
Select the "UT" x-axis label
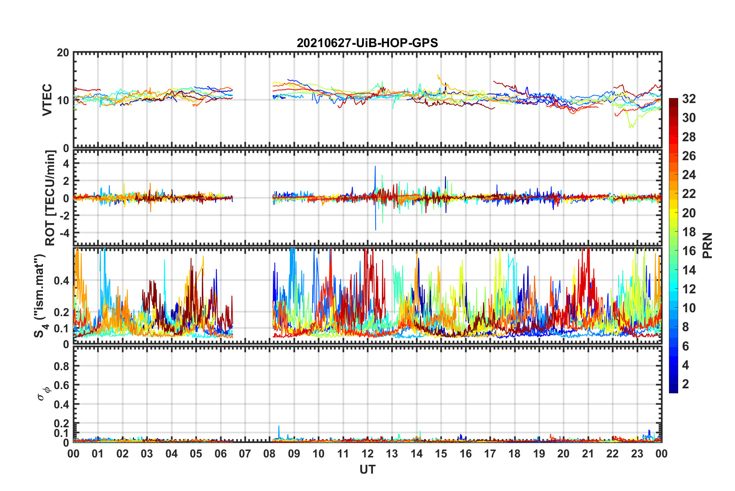[367, 469]
